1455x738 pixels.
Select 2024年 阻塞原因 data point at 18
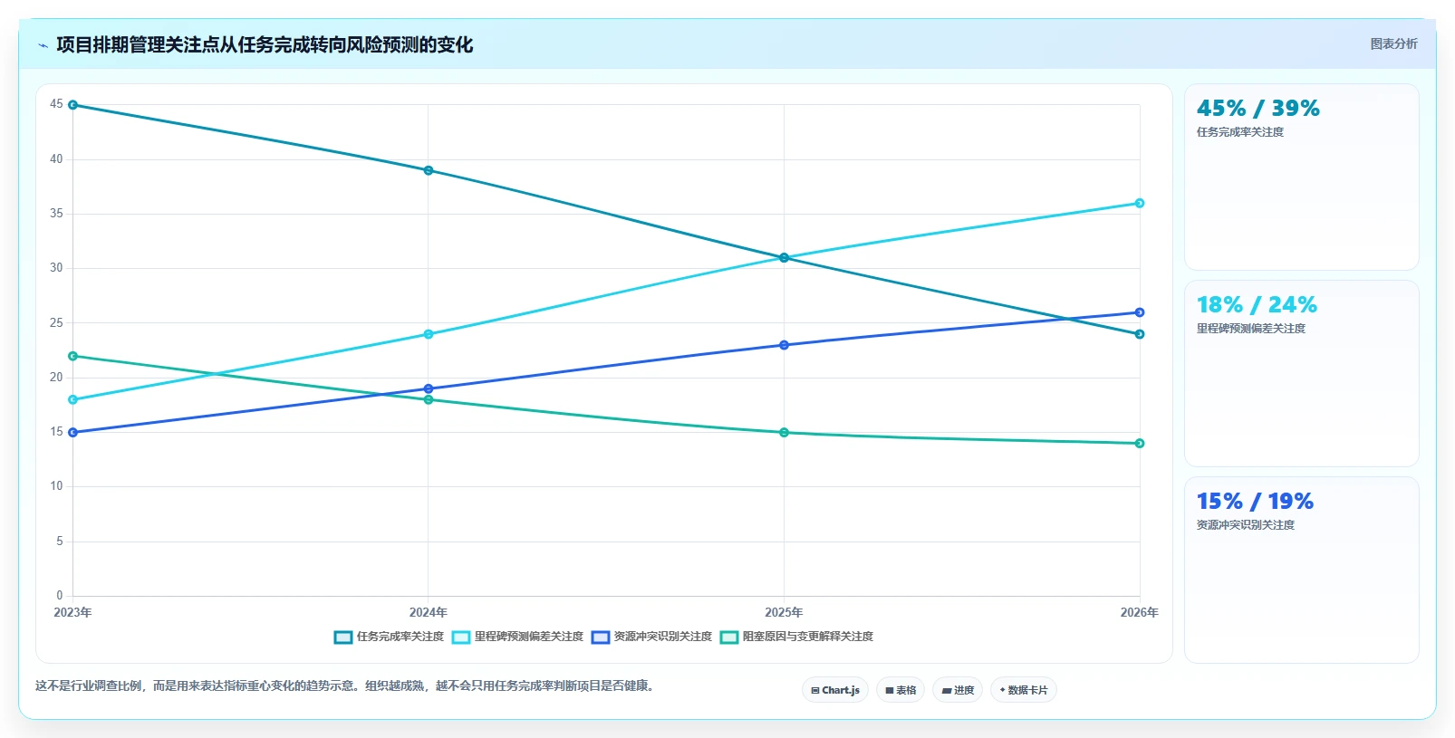[429, 399]
